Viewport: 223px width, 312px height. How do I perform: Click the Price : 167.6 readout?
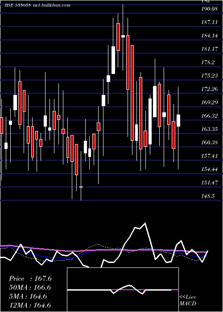tap(30, 279)
